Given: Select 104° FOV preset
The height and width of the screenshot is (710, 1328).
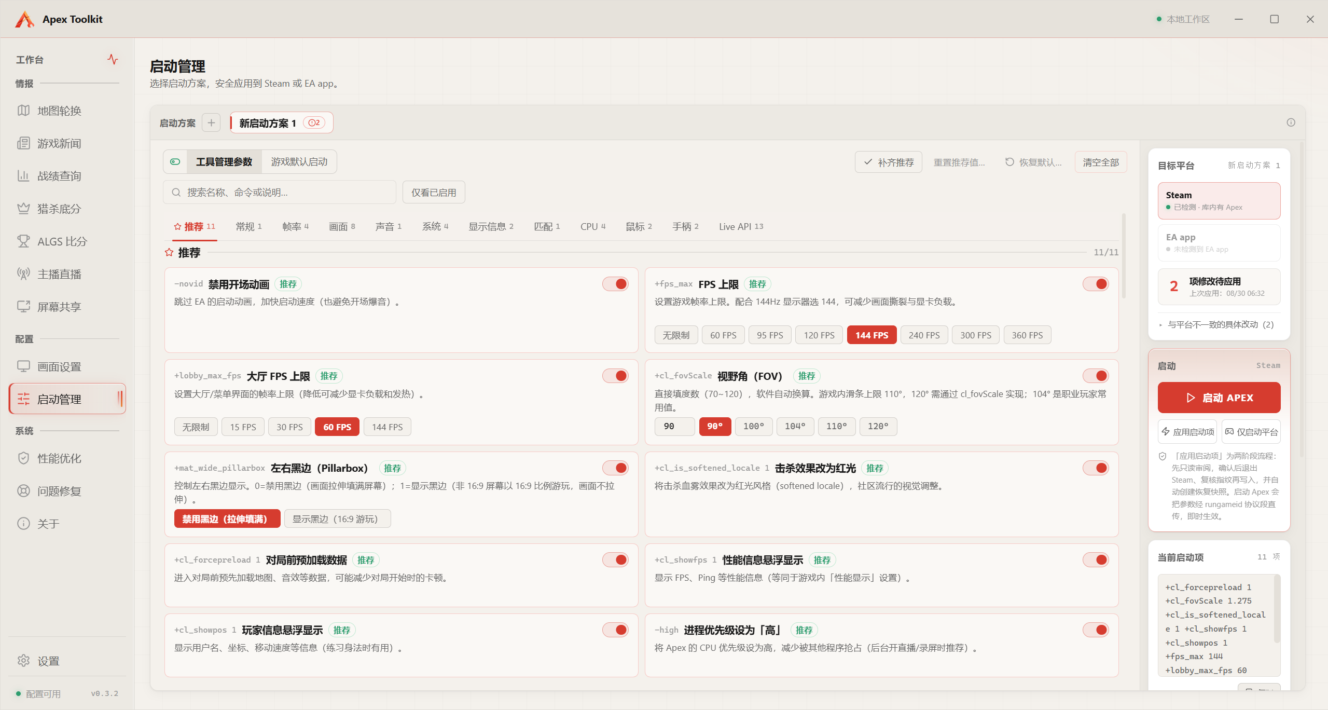Looking at the screenshot, I should point(795,426).
